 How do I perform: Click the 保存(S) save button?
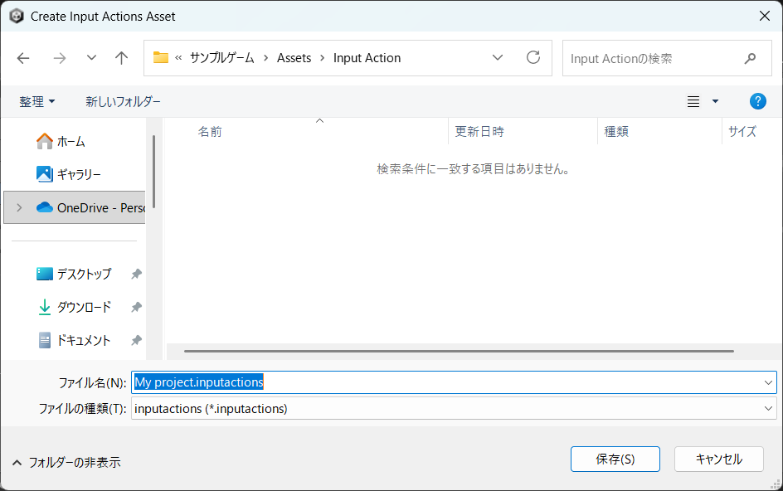pyautogui.click(x=615, y=459)
